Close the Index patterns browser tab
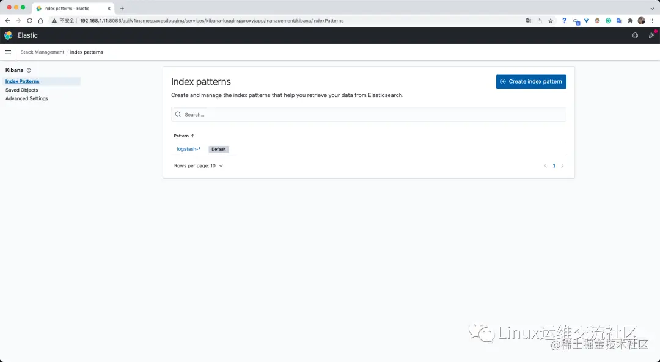Viewport: 660px width, 362px height. click(x=109, y=9)
